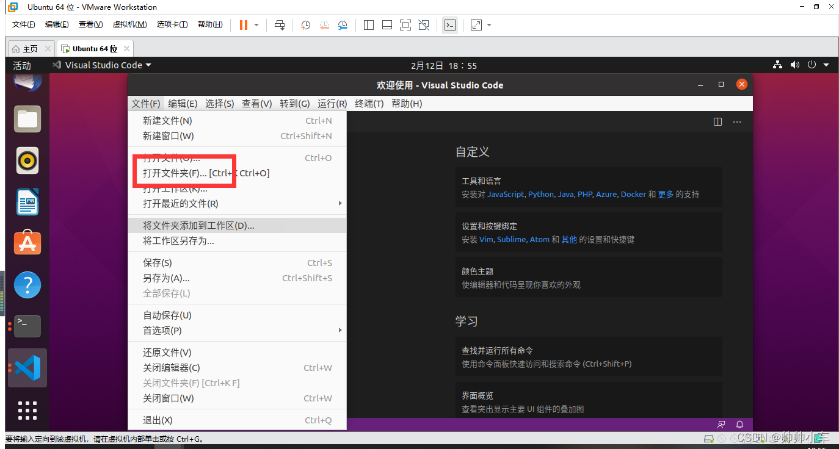The height and width of the screenshot is (449, 839).
Task: Open the Terminal dock icon
Action: coord(27,326)
